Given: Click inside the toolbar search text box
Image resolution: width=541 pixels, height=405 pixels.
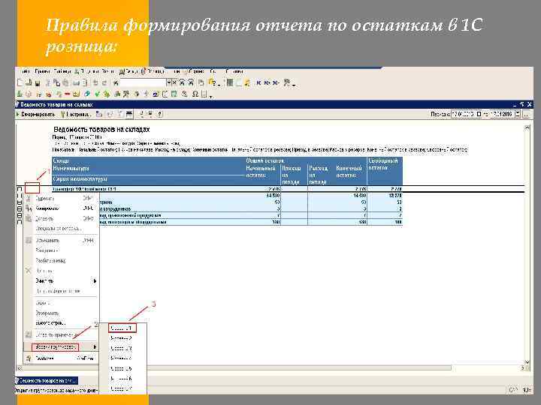Looking at the screenshot, I should pyautogui.click(x=143, y=82).
